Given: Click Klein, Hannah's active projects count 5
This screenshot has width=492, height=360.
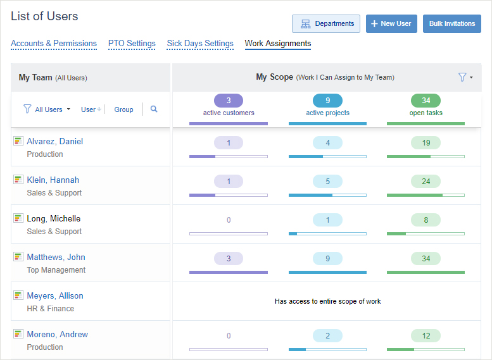Looking at the screenshot, I should point(327,182).
